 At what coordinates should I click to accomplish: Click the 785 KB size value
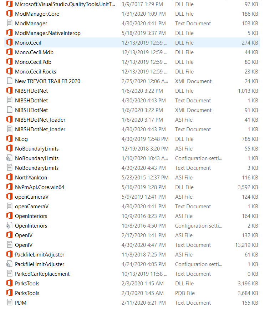tap(250, 139)
